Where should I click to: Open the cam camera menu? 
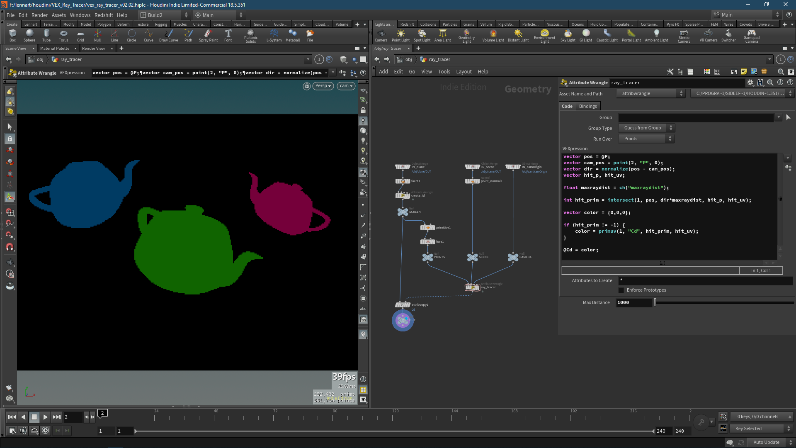(x=346, y=86)
